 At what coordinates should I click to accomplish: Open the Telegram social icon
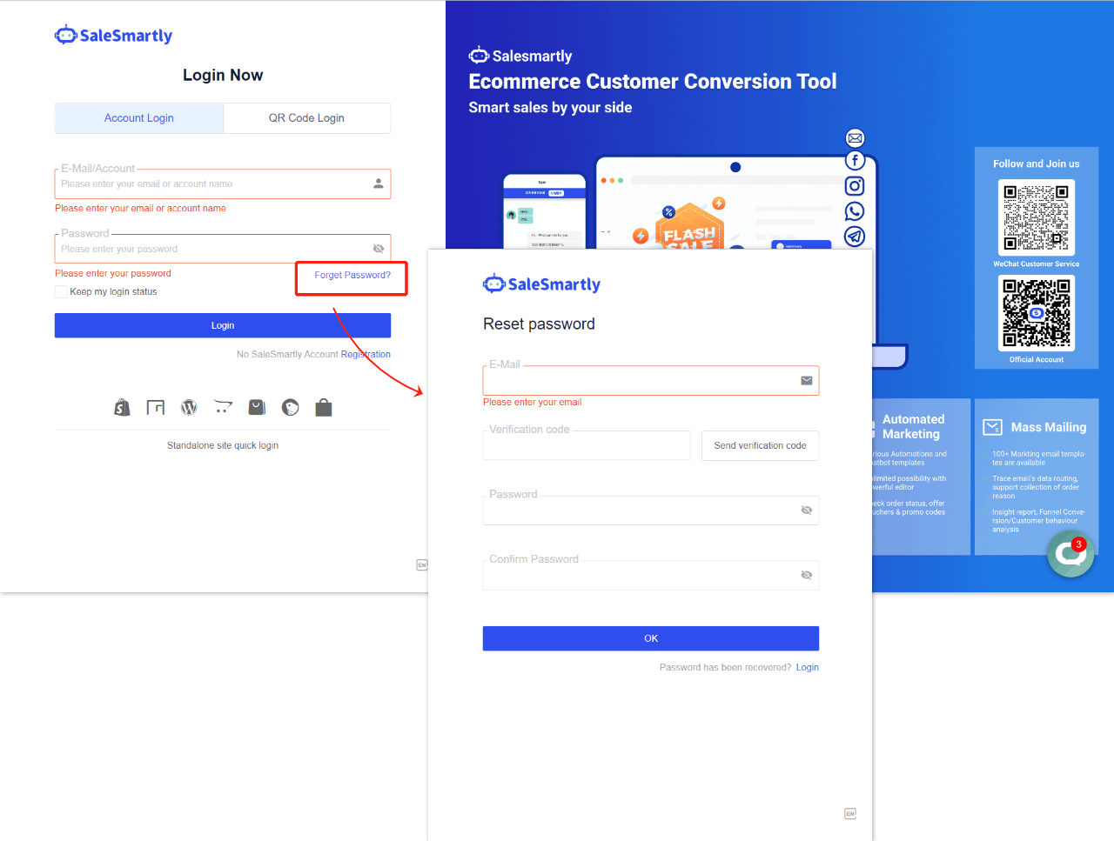(856, 237)
